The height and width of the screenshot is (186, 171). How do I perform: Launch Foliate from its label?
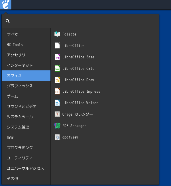coord(69,34)
